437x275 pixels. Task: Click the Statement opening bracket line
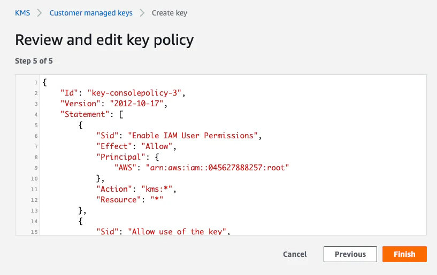coord(92,114)
